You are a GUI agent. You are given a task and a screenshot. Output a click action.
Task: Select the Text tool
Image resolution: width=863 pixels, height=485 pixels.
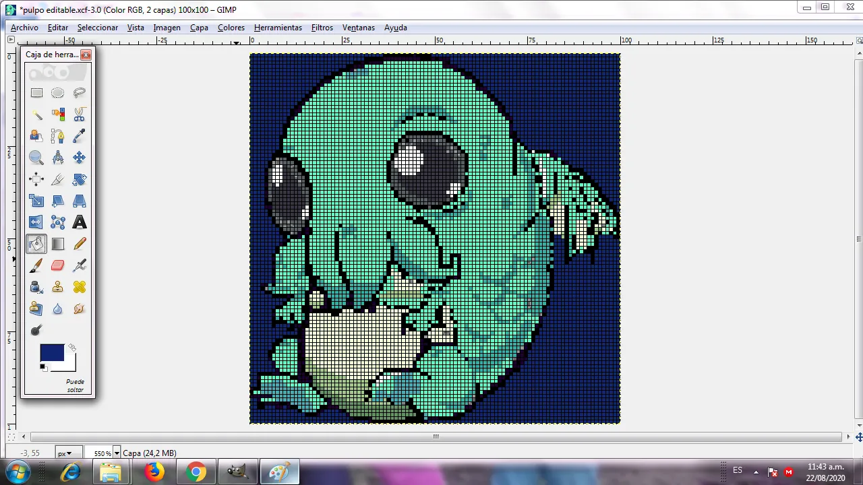(80, 222)
